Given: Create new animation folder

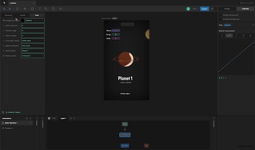Looking at the screenshot, I should pyautogui.click(x=27, y=118).
